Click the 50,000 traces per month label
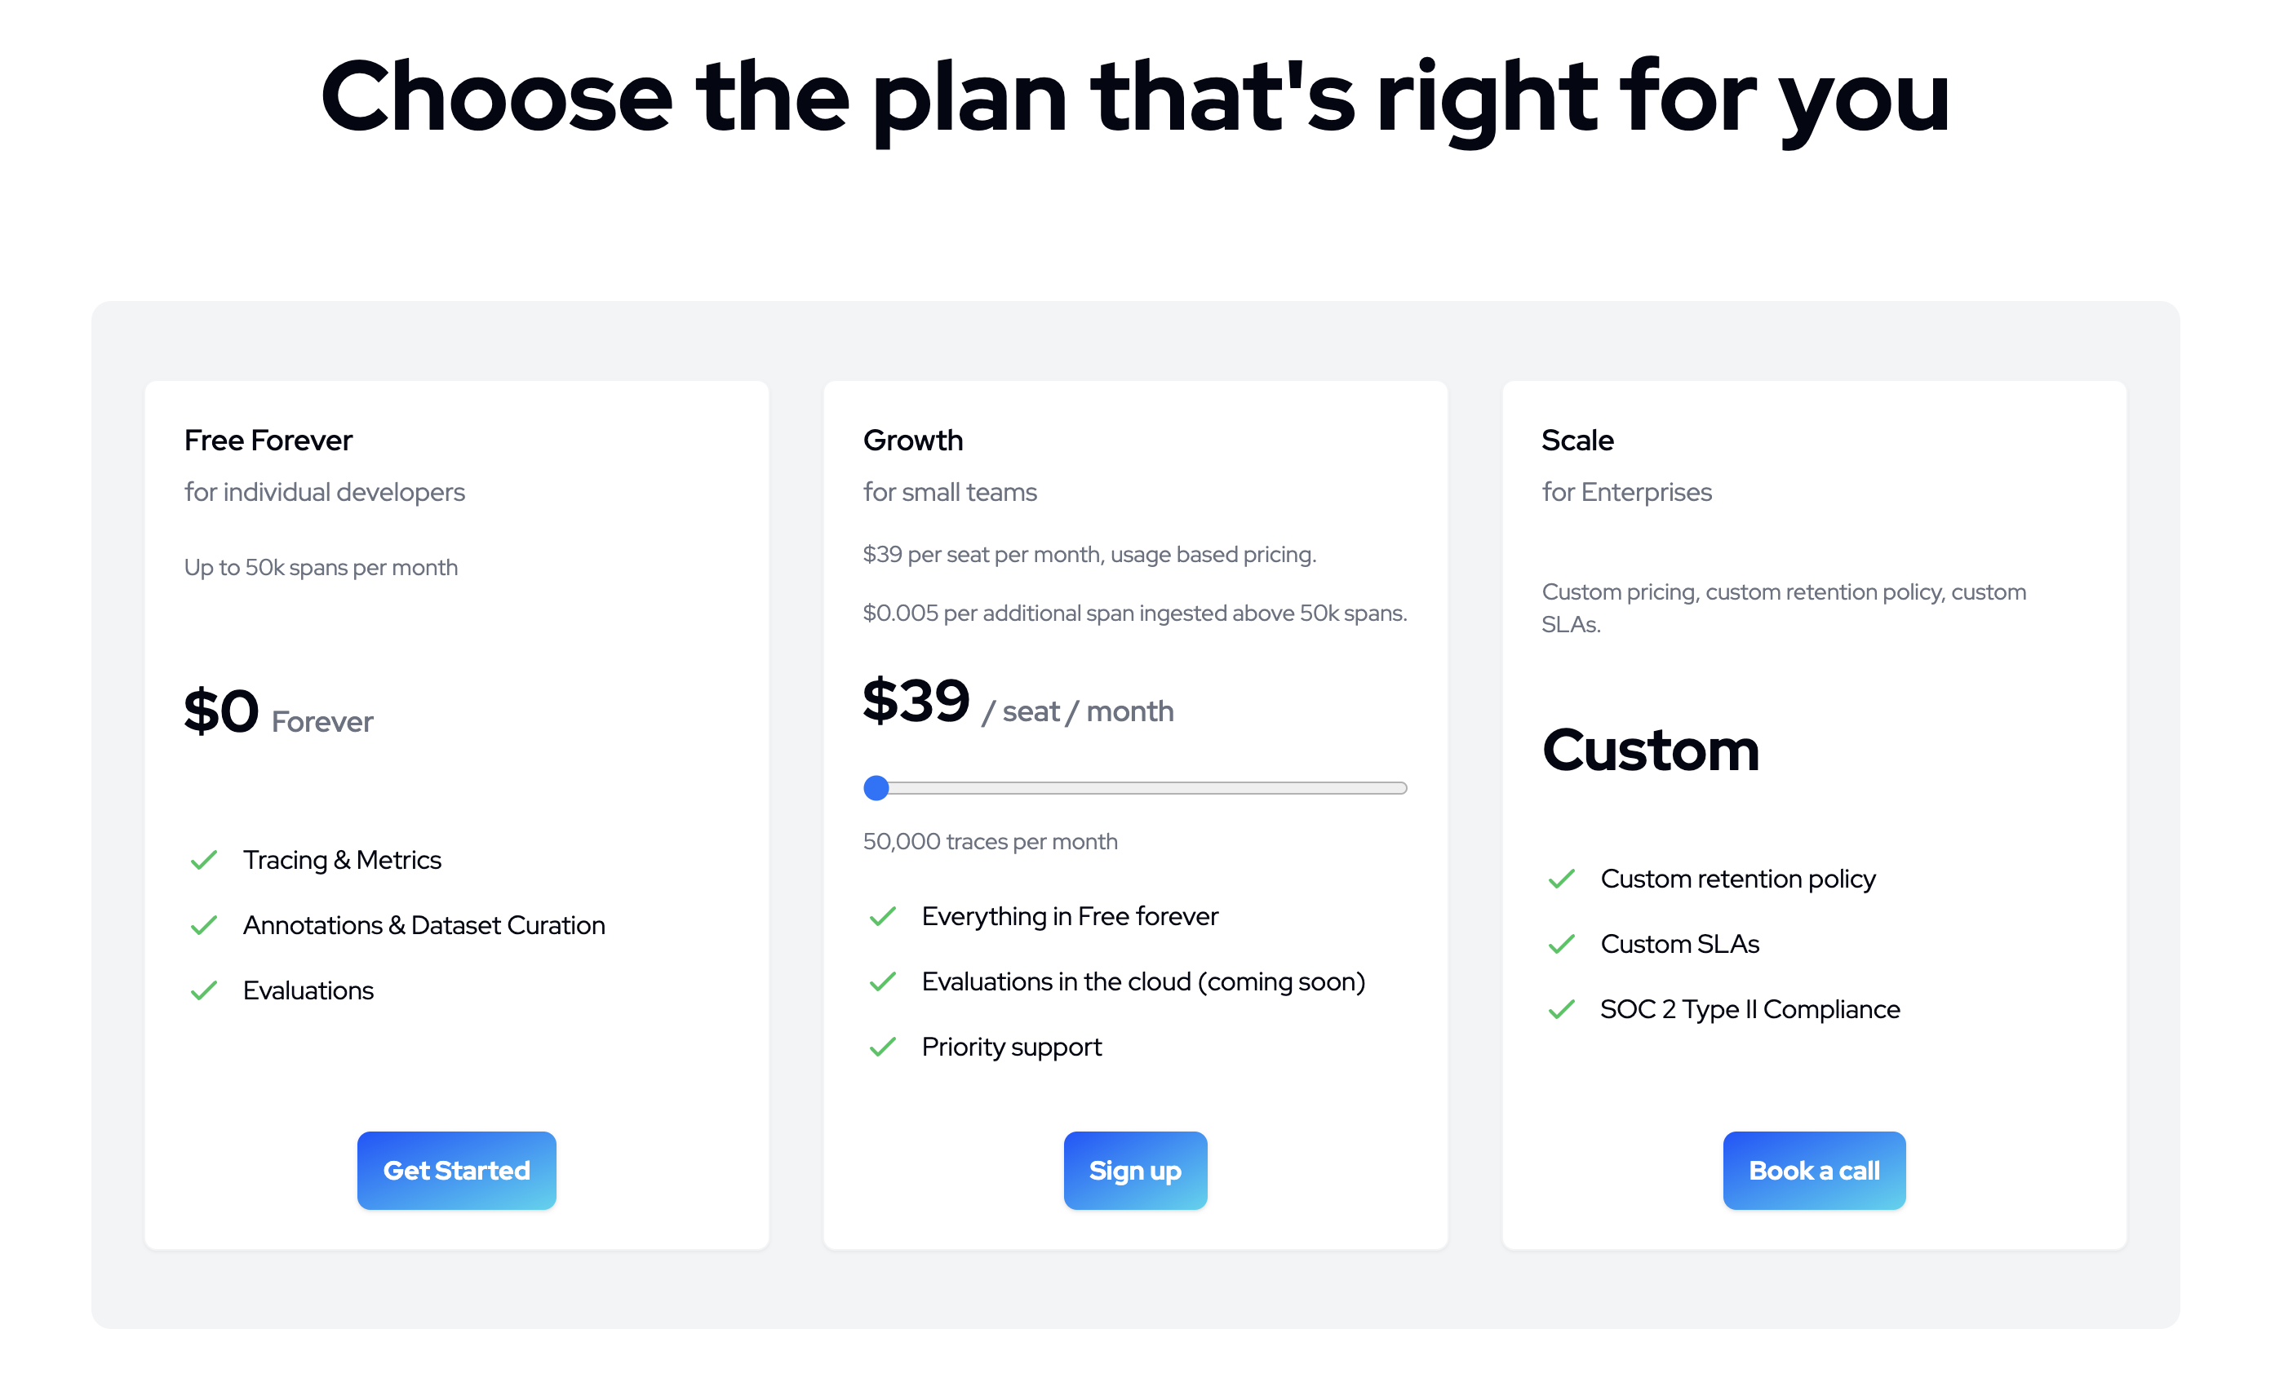Image resolution: width=2275 pixels, height=1382 pixels. tap(990, 842)
